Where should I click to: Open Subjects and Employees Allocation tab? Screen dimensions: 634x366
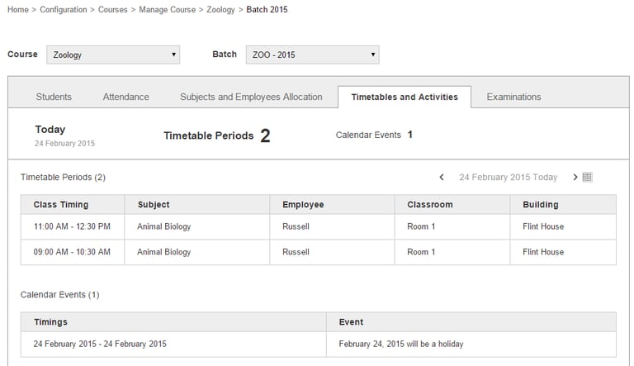click(251, 97)
